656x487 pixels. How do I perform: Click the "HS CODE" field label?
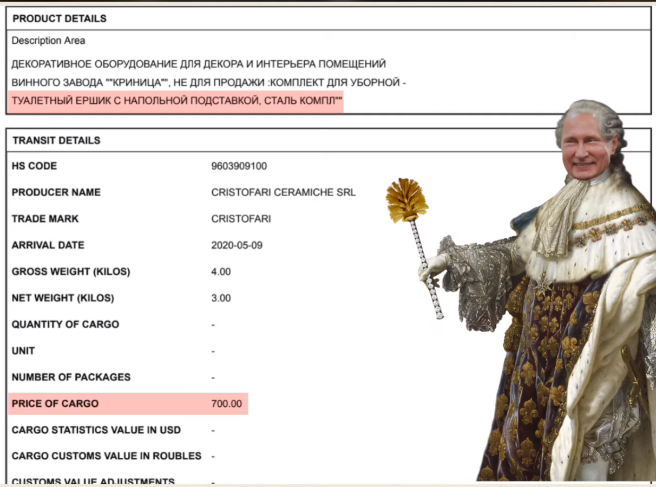point(34,166)
